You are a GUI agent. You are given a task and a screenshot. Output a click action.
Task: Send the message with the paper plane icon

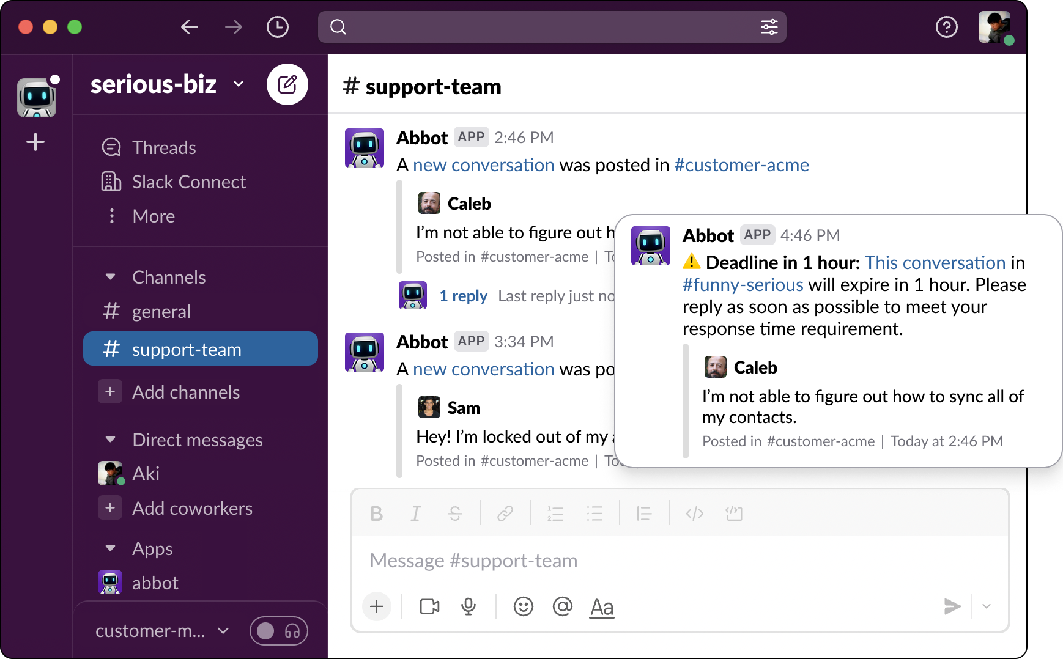tap(952, 606)
